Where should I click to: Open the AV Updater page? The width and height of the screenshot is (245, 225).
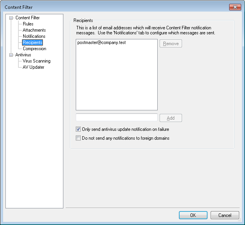(33, 67)
